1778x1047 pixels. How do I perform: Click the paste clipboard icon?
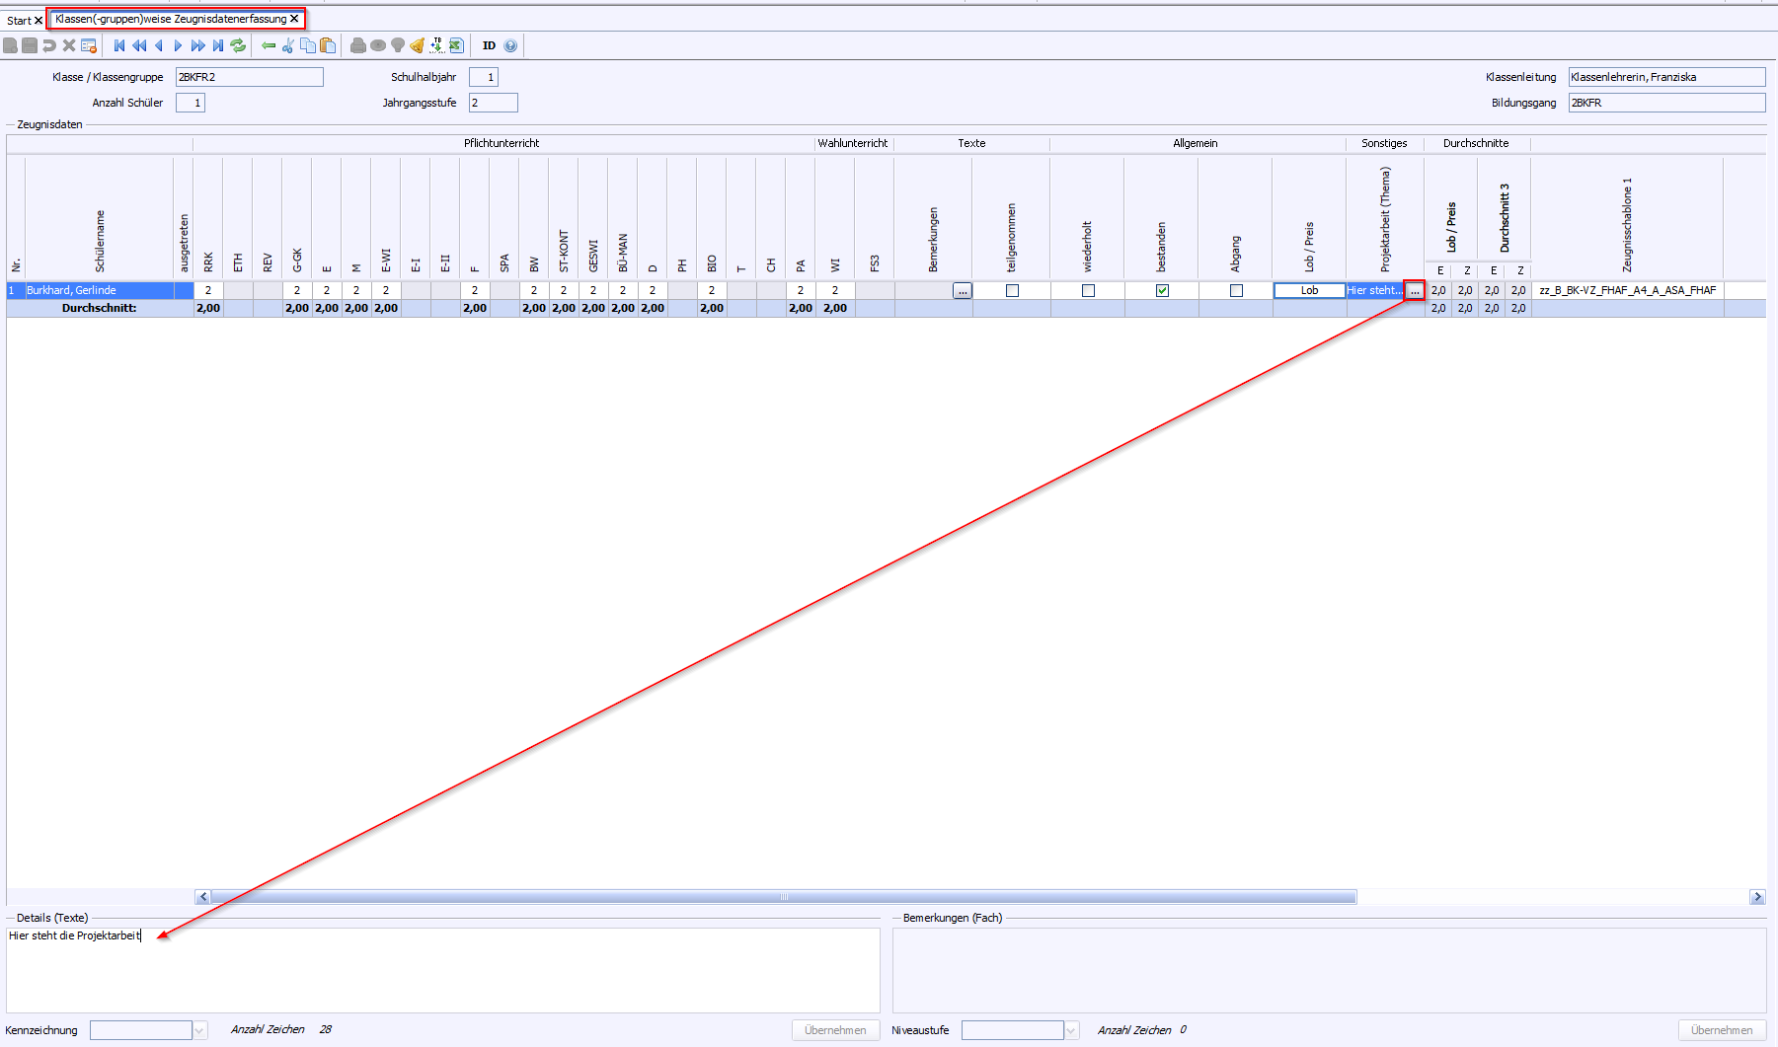(x=328, y=45)
